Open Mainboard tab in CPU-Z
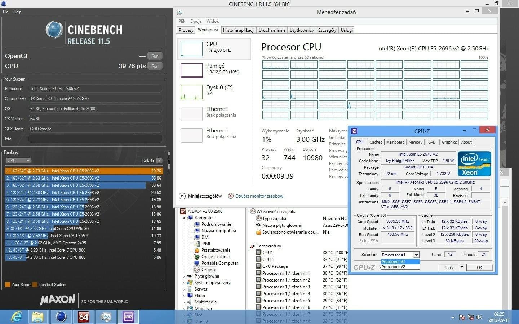The image size is (519, 324). (395, 142)
